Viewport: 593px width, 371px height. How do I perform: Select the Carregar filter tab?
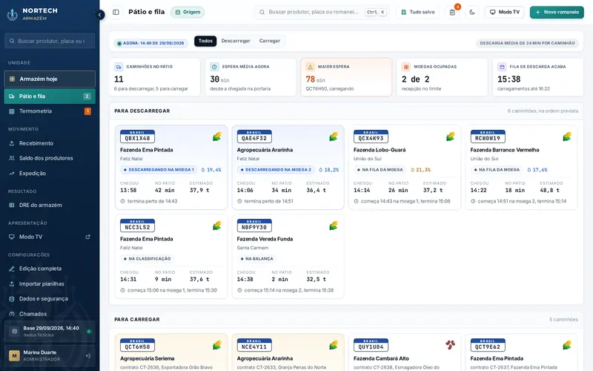270,41
